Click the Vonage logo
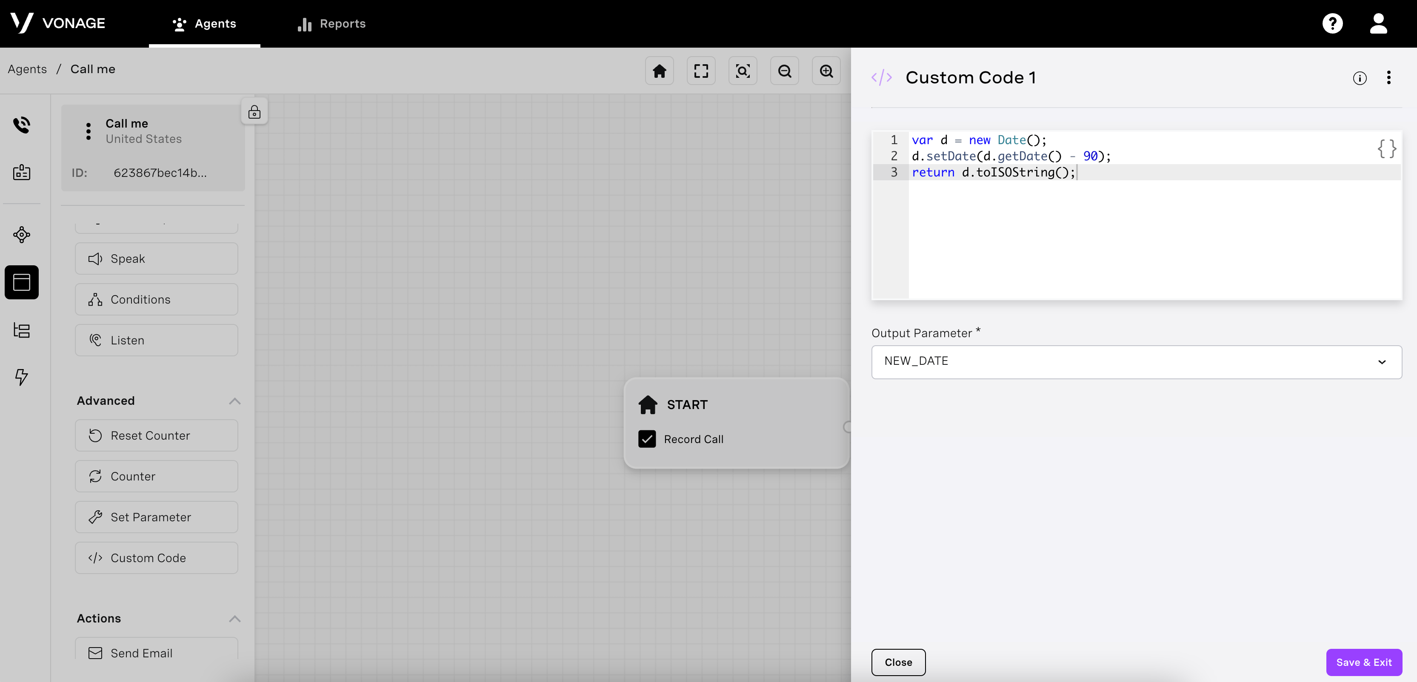Viewport: 1417px width, 682px height. click(57, 23)
